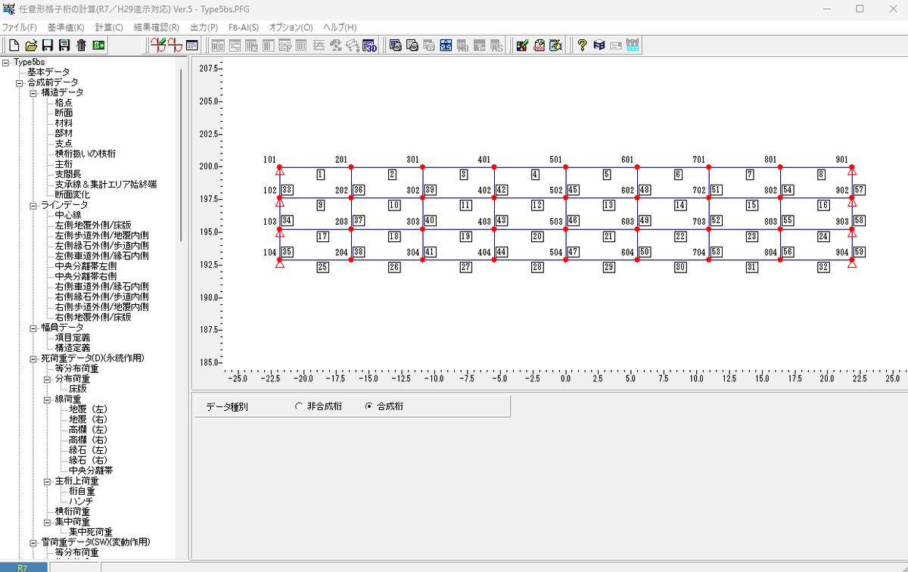This screenshot has width=908, height=572.
Task: Collapse the ラインデータ tree node
Action: point(33,205)
